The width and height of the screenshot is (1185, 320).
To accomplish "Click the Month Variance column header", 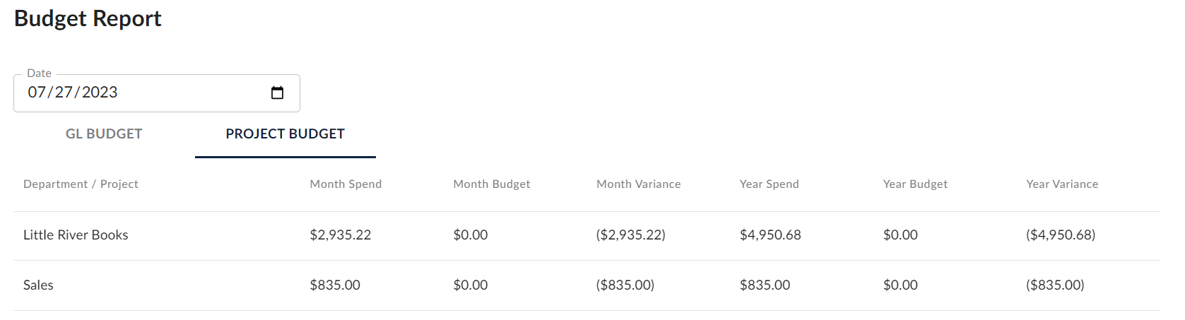I will tap(638, 184).
